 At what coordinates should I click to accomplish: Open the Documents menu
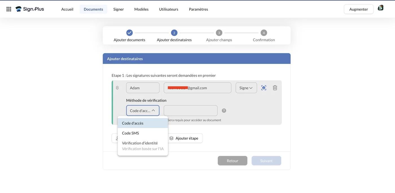pos(93,9)
